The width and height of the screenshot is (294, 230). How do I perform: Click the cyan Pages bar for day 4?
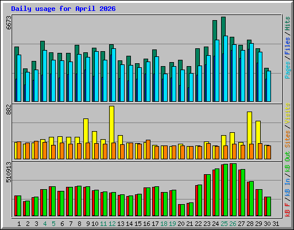pos(45,76)
